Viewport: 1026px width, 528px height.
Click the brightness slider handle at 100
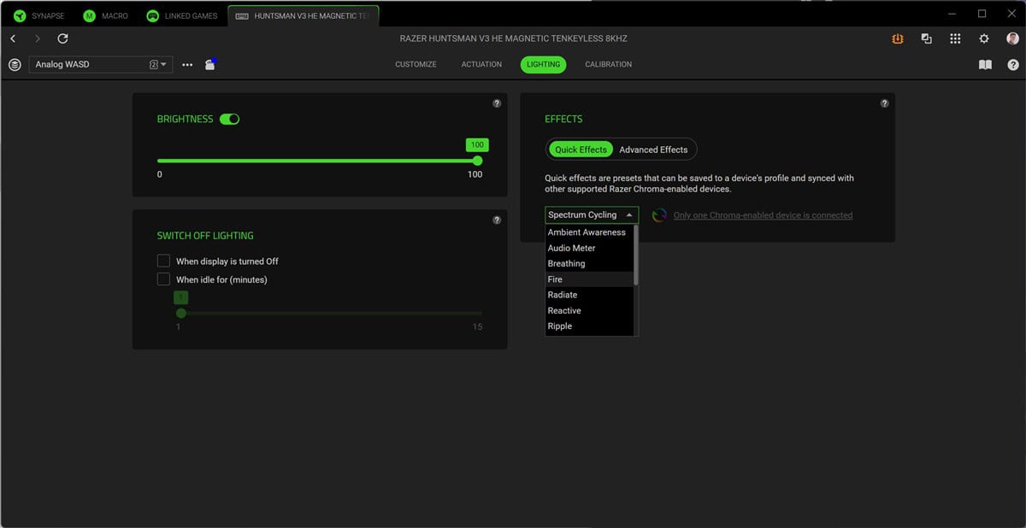coord(477,161)
